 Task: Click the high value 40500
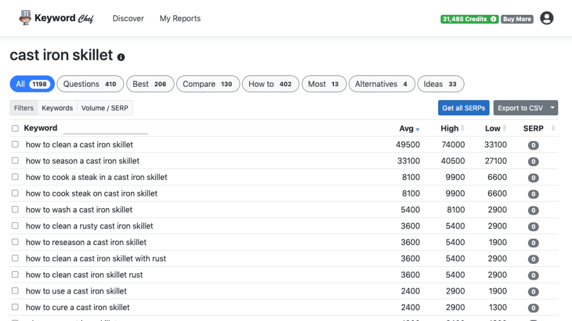pyautogui.click(x=452, y=160)
